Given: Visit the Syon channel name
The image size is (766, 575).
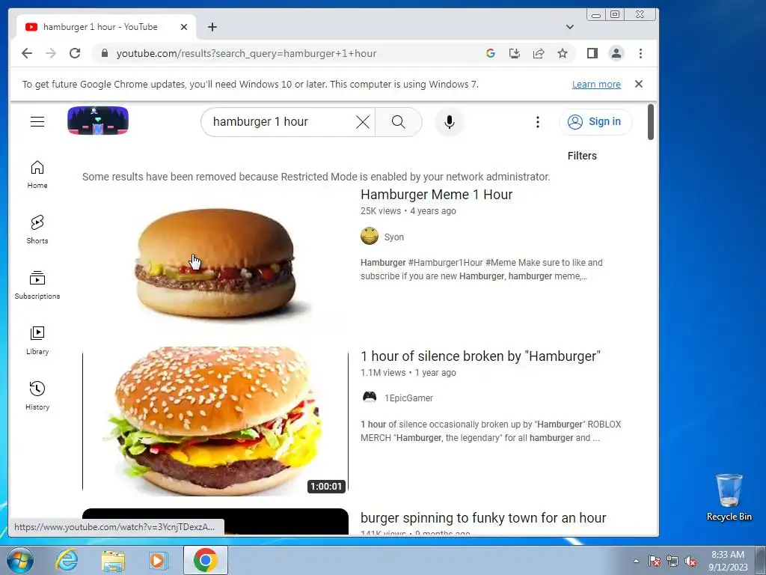Looking at the screenshot, I should 393,237.
